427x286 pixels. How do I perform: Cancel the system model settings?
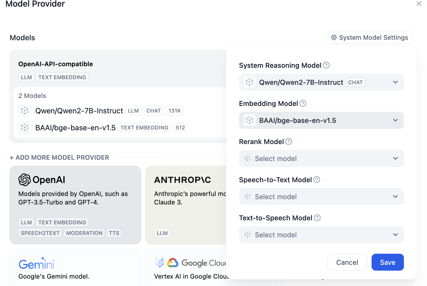(347, 262)
